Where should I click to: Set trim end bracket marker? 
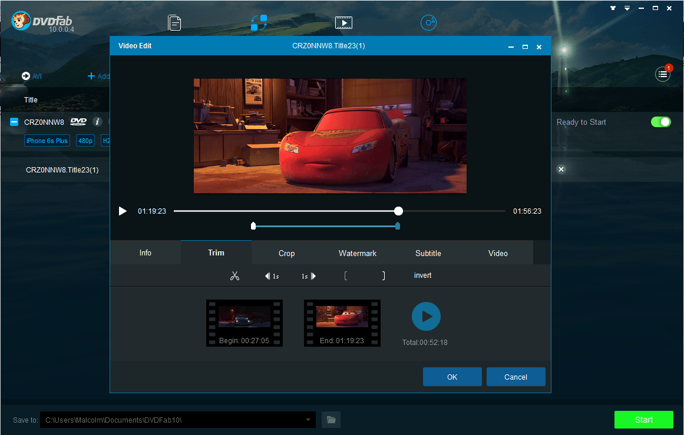click(384, 275)
